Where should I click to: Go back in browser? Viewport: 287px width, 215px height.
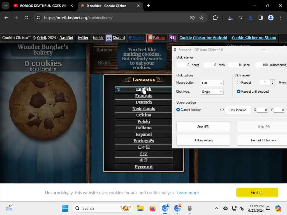(x=6, y=18)
